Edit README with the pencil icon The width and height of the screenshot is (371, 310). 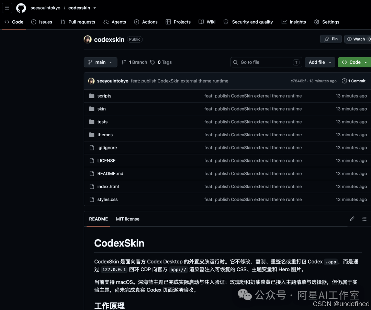tap(352, 219)
